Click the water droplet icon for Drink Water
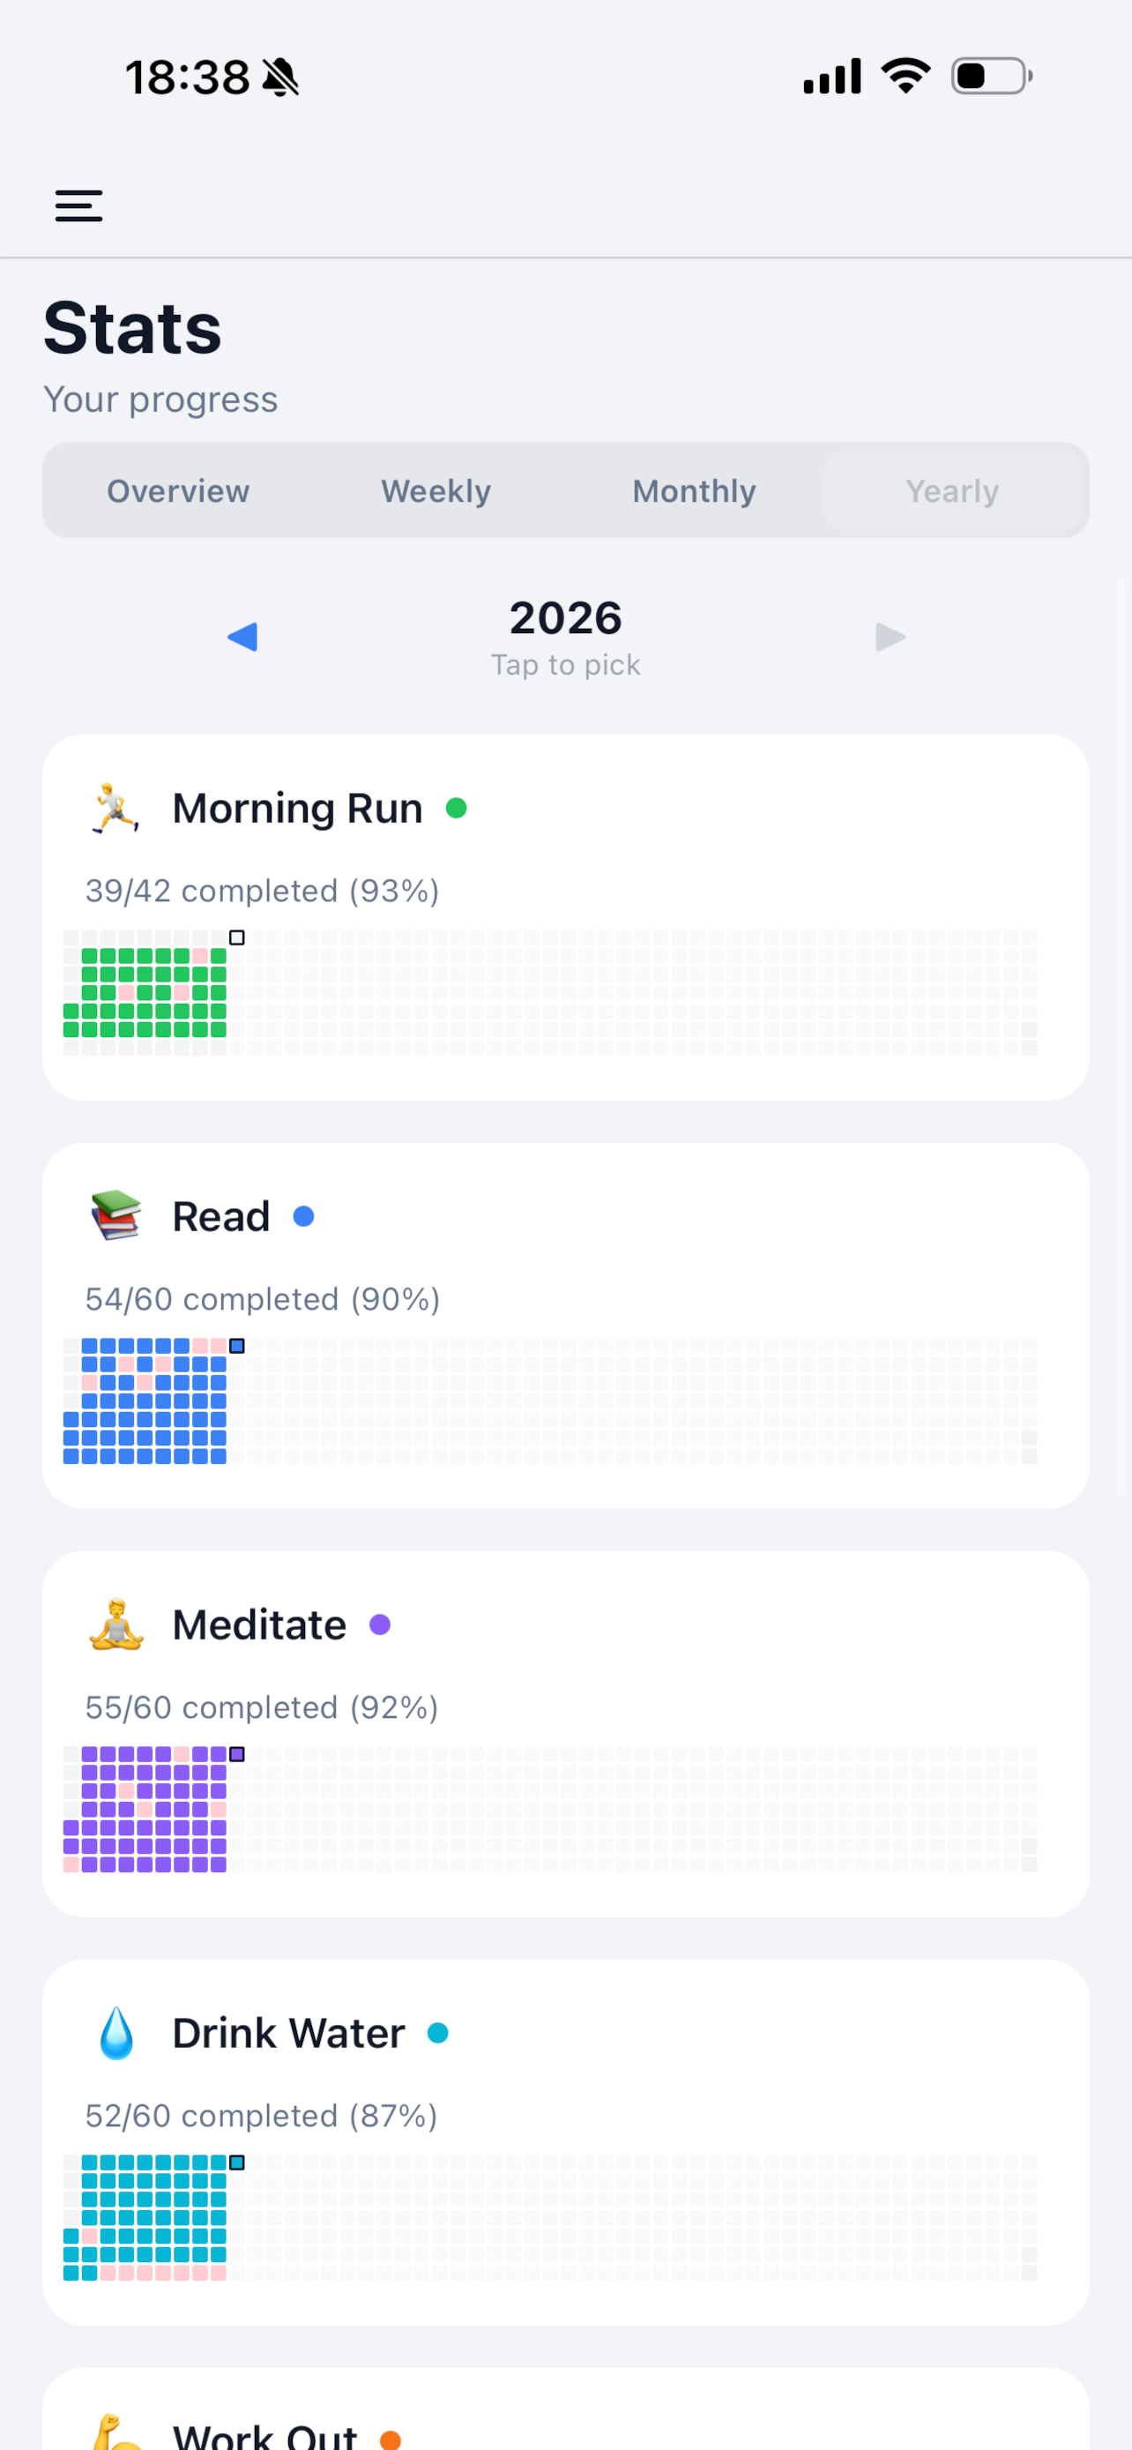 115,2034
